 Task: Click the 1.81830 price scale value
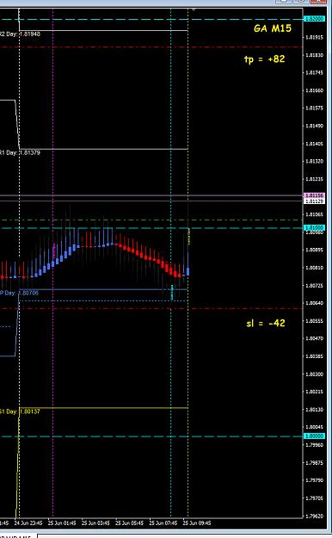pyautogui.click(x=315, y=55)
